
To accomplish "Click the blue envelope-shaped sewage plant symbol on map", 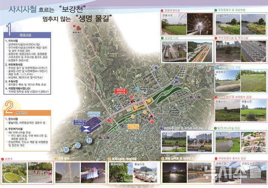I will 86,129.
